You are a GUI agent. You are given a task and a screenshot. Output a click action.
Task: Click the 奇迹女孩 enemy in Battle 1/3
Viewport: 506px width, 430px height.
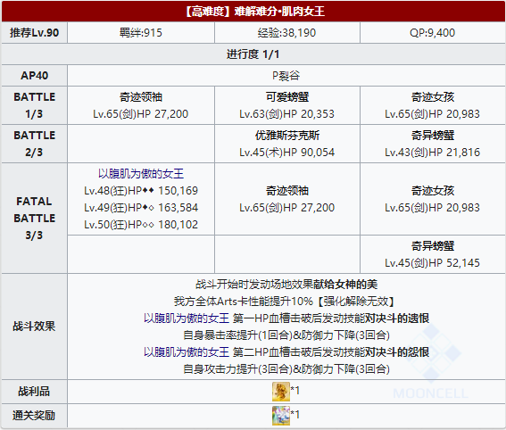(x=433, y=105)
